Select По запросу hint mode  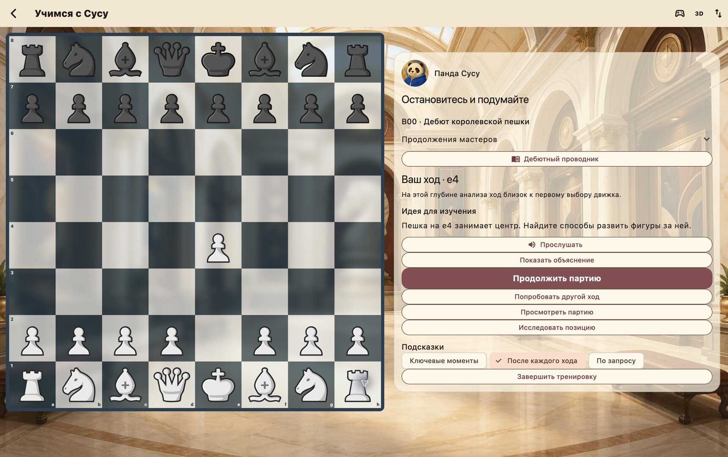pos(616,361)
